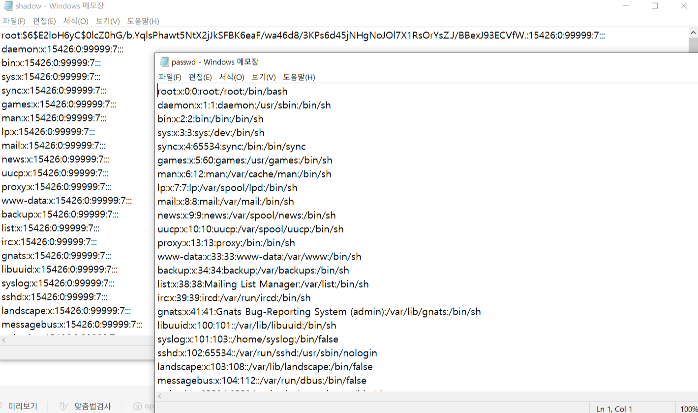The height and width of the screenshot is (413, 698).
Task: Open 서식(O) menu in passwd window
Action: pyautogui.click(x=232, y=77)
